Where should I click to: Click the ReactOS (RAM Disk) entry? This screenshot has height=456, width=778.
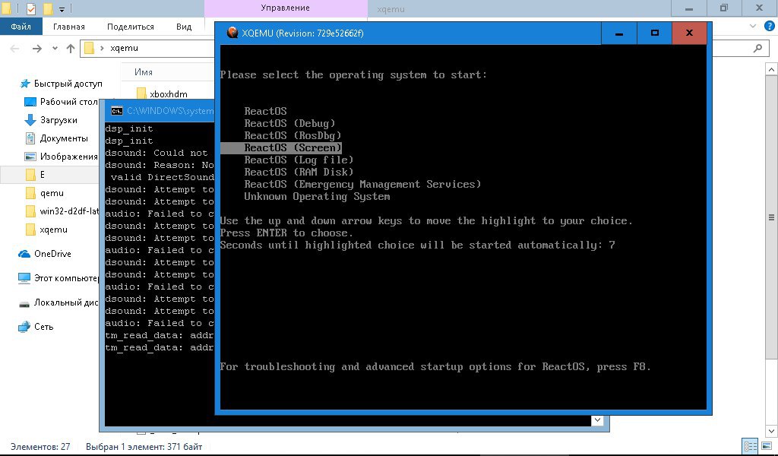click(299, 172)
